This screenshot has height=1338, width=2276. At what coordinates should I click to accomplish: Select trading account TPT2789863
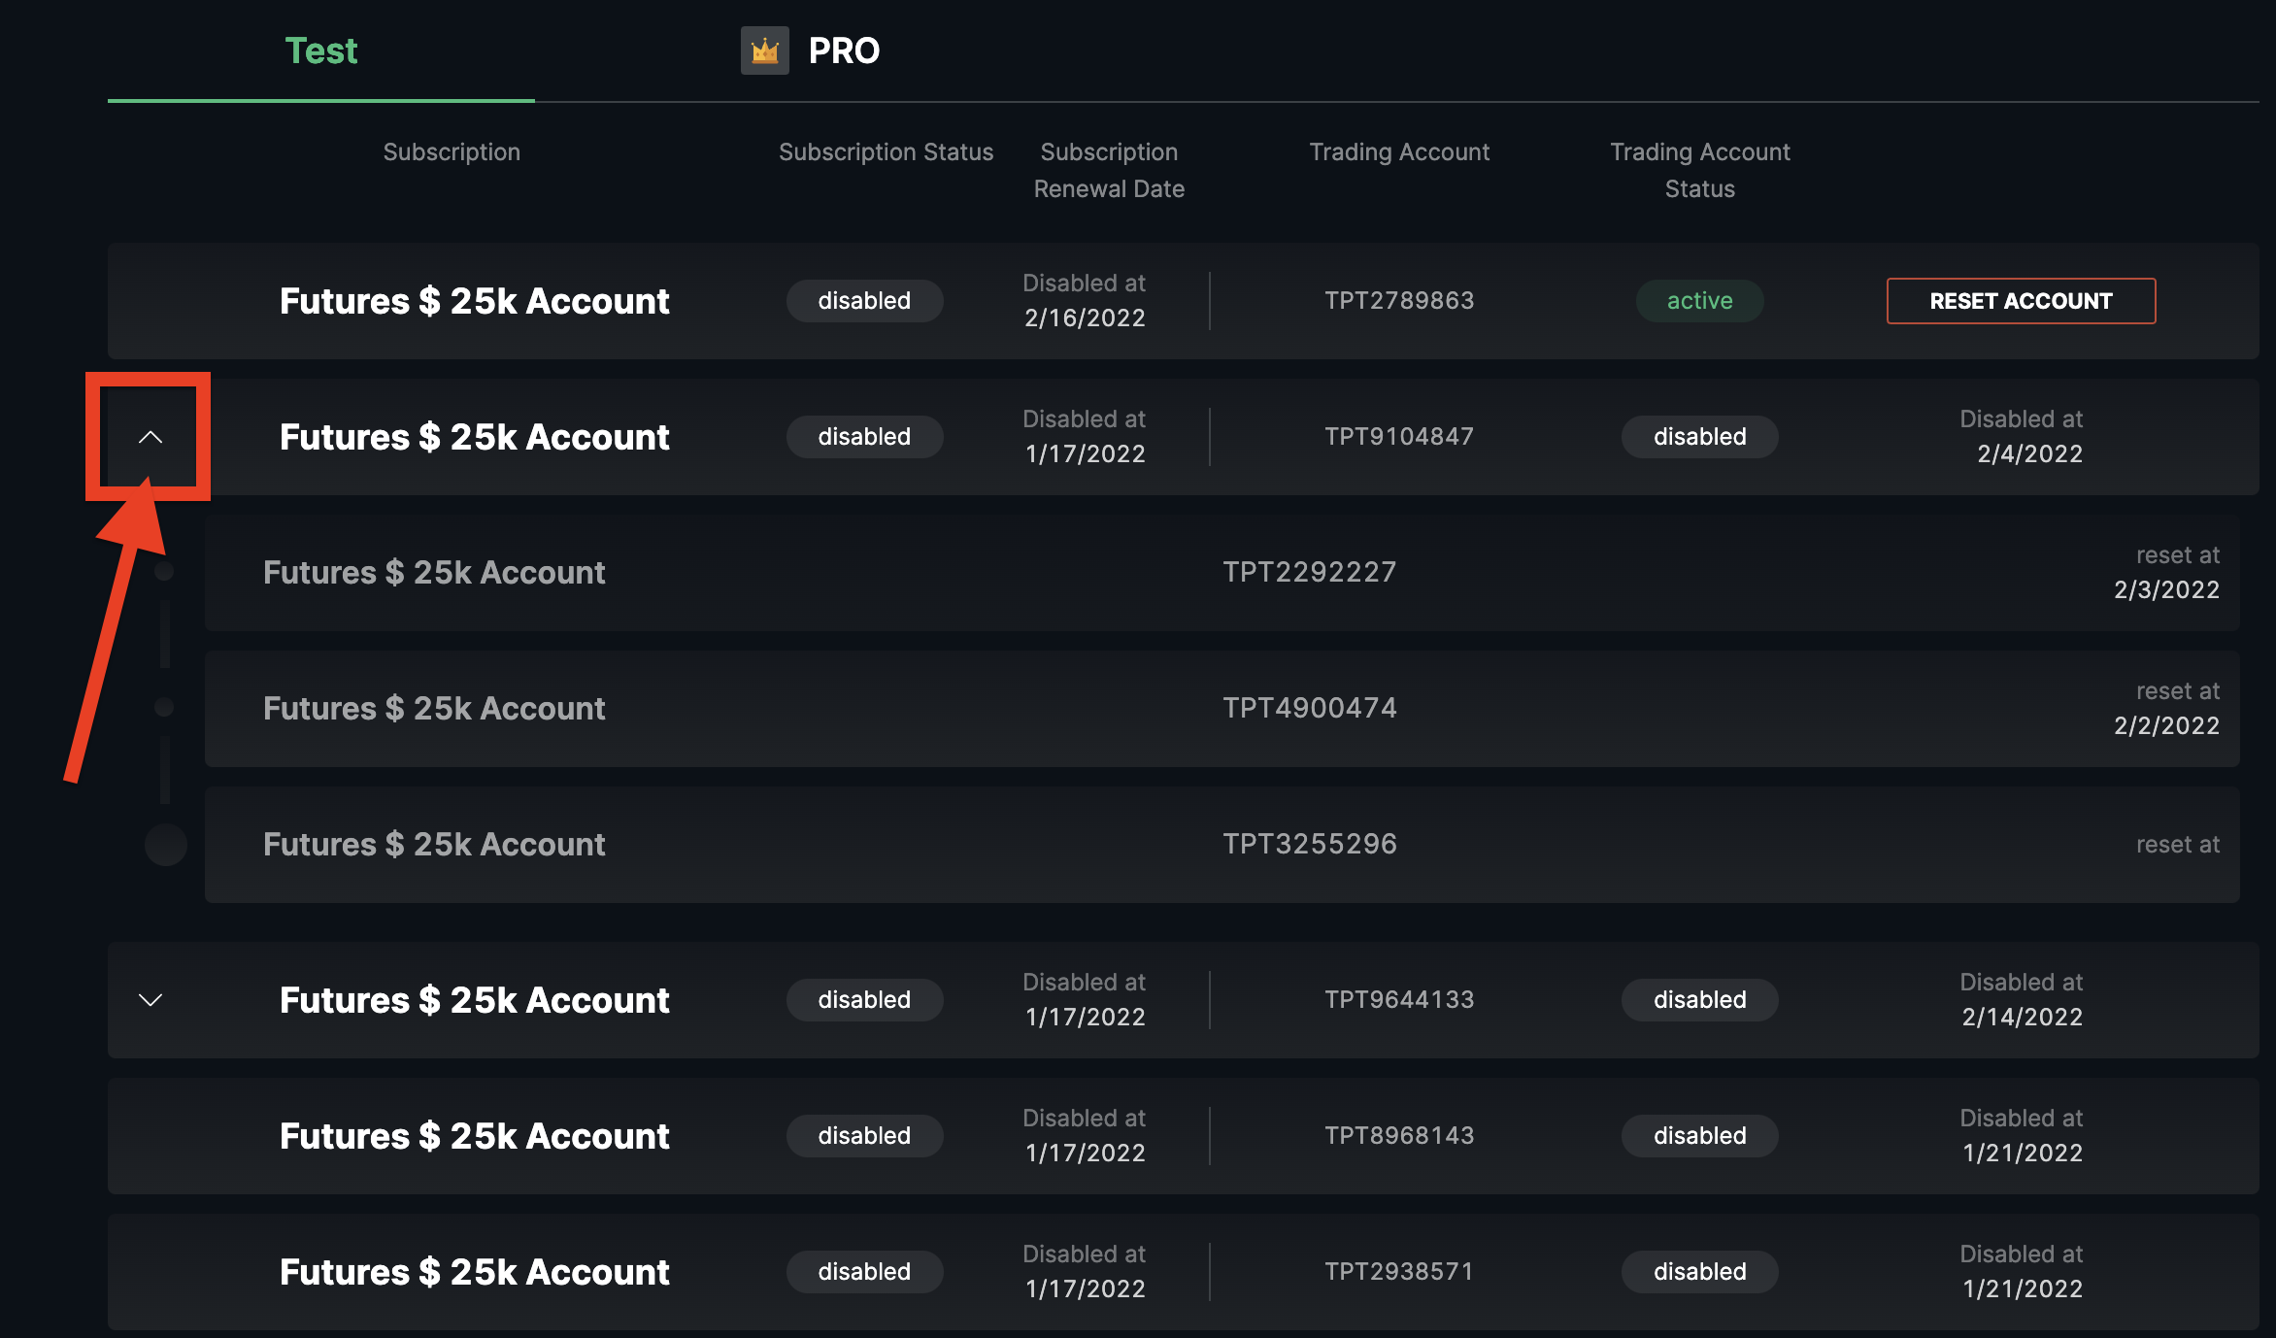[1399, 301]
